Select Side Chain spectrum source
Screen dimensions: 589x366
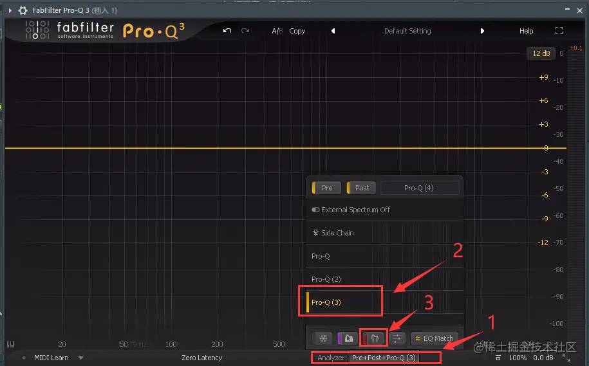coord(384,233)
